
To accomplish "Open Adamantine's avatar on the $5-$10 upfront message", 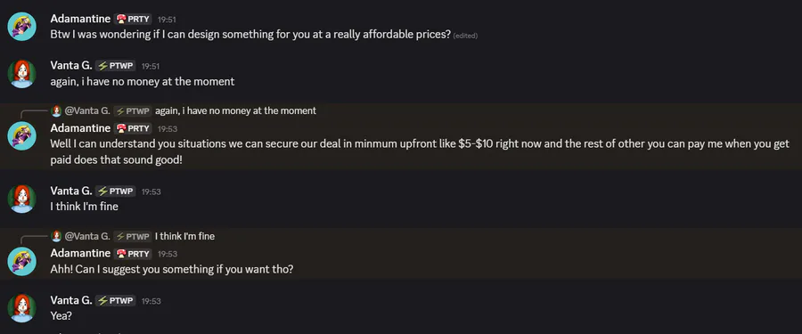I will [x=22, y=135].
